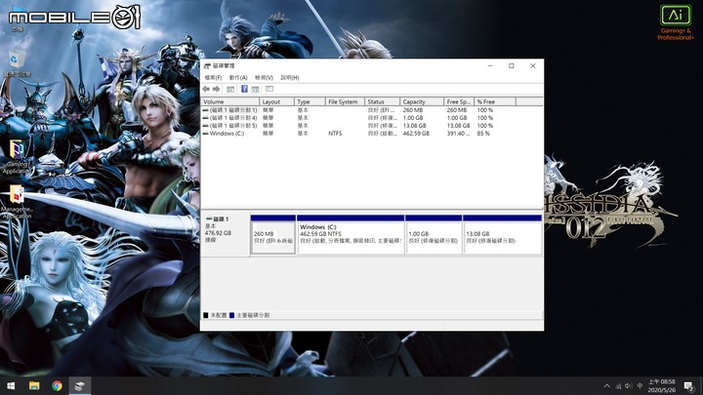The width and height of the screenshot is (703, 395).
Task: Open File Explorer from the taskbar
Action: click(34, 385)
